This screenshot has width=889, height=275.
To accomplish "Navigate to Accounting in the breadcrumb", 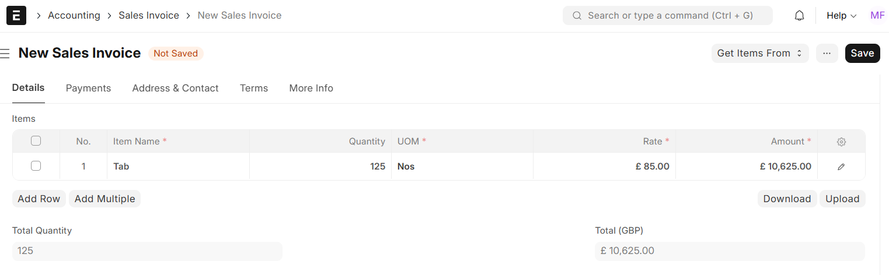I will [x=74, y=16].
